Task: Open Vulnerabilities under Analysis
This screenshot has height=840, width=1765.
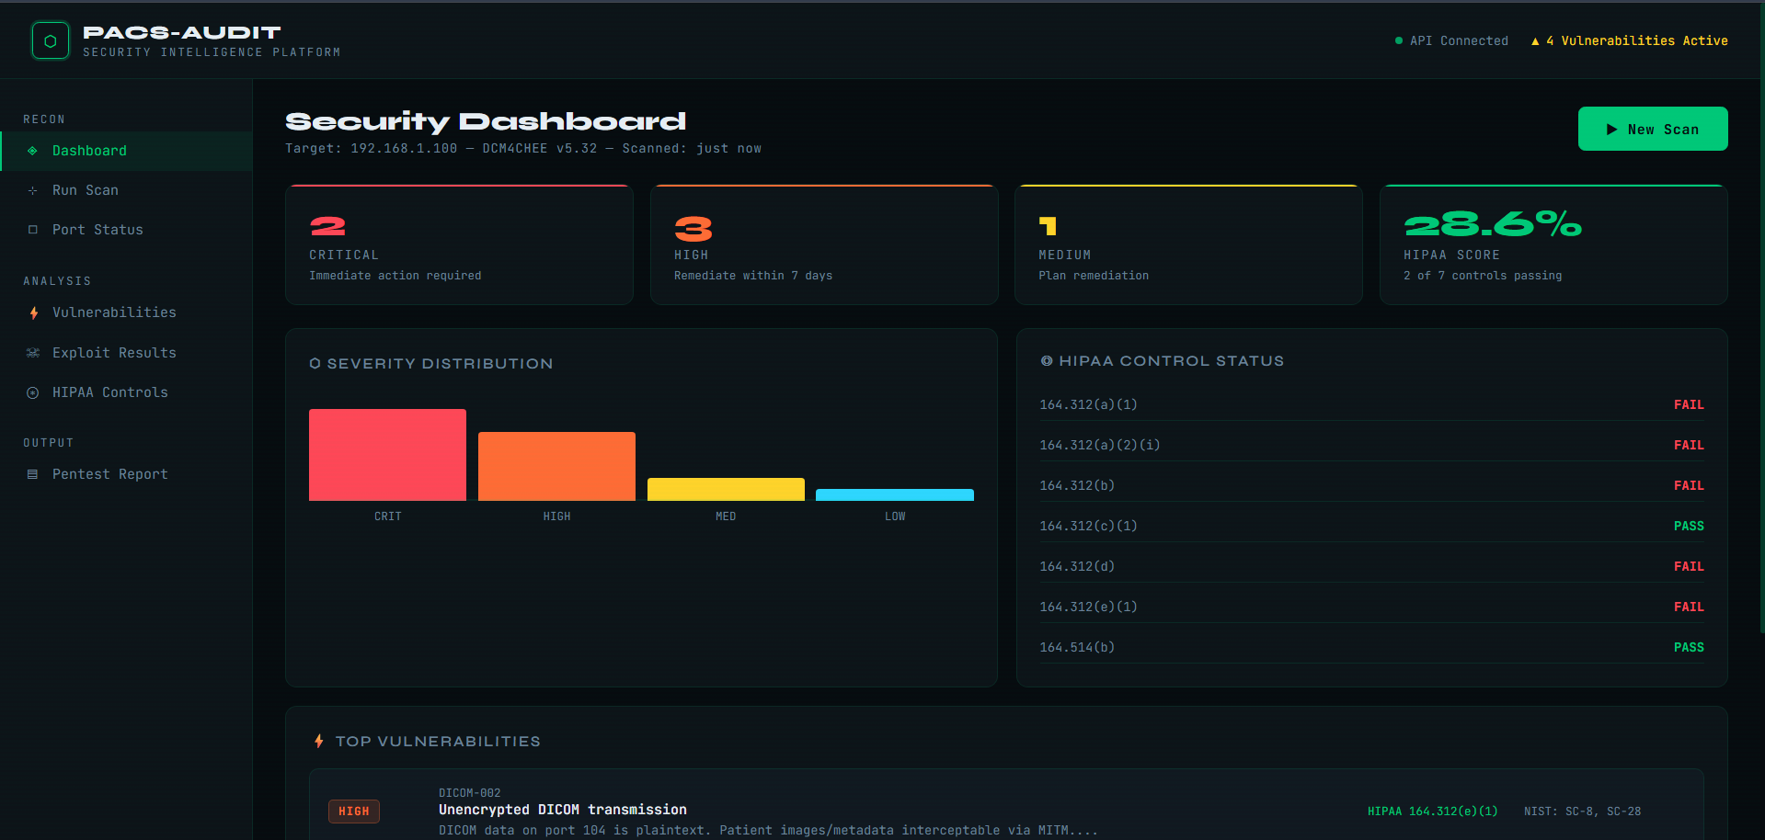Action: coord(127,312)
